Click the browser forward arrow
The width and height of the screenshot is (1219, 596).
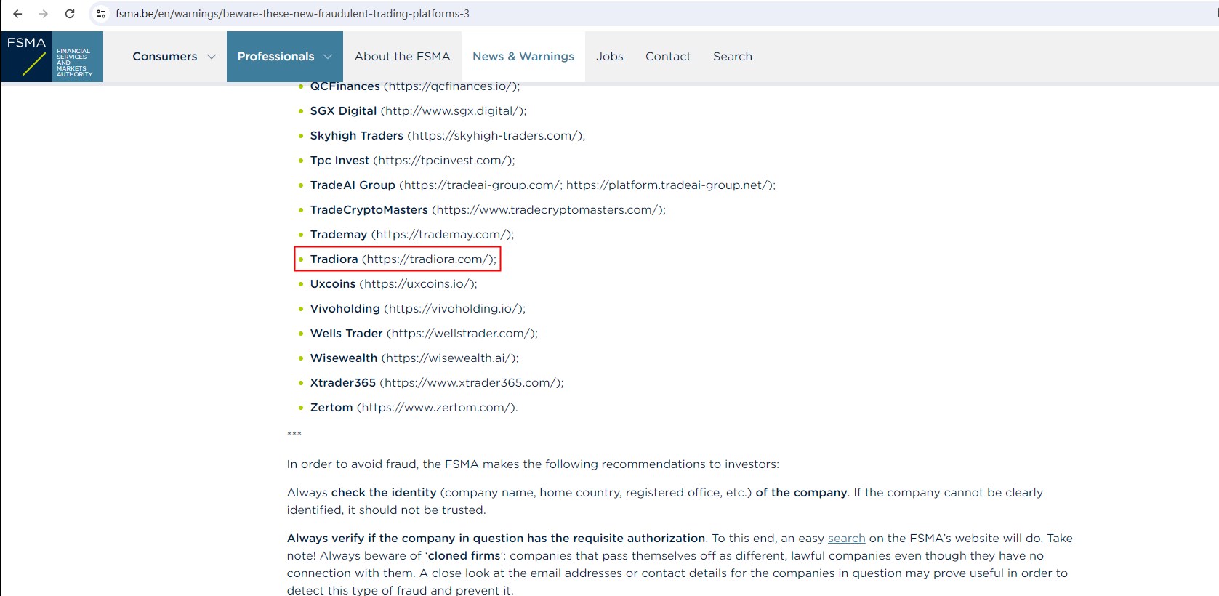[x=44, y=14]
